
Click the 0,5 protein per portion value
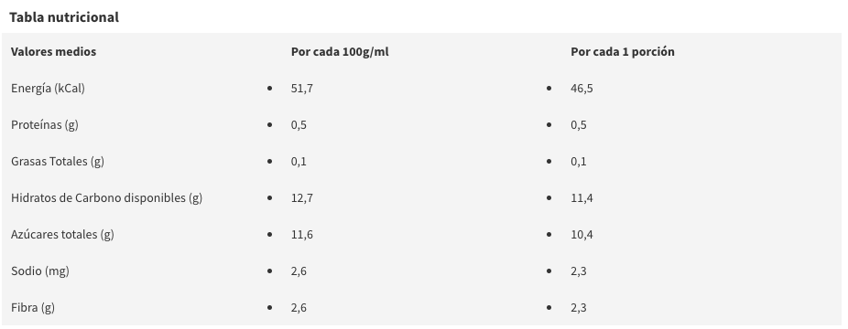click(578, 125)
